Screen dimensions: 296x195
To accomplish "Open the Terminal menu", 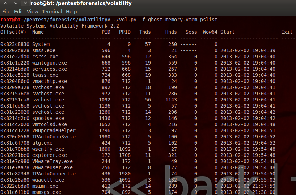I will tap(52, 12).
